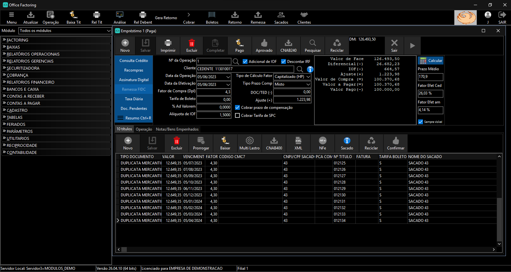Click the Consulta Crédito button
Image resolution: width=511 pixels, height=272 pixels.
(134, 61)
